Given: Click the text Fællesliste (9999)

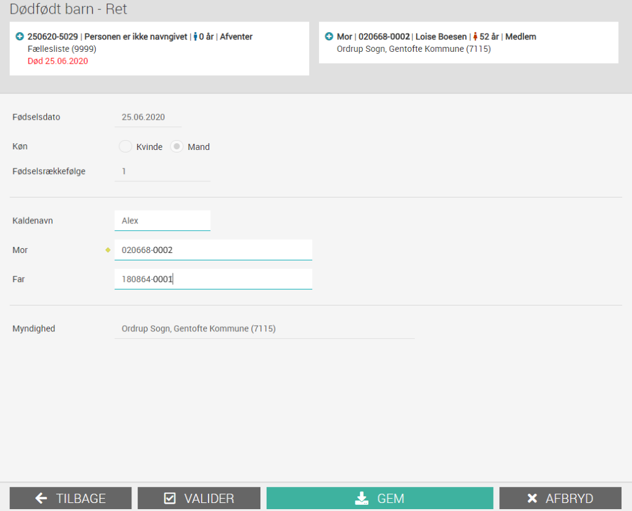Looking at the screenshot, I should [62, 49].
